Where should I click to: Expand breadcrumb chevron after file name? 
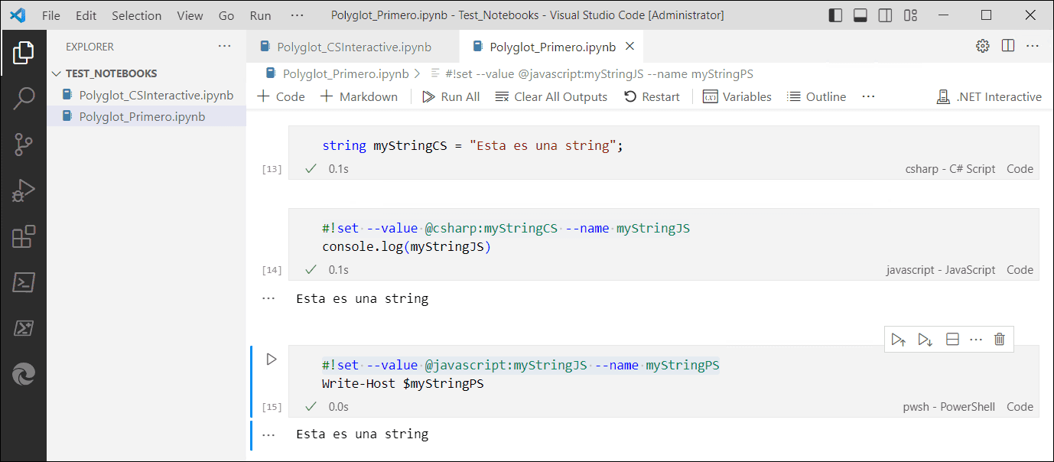pos(417,74)
